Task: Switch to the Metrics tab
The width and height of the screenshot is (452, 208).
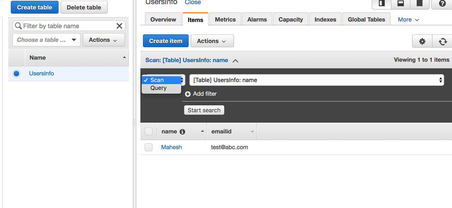Action: coord(225,19)
